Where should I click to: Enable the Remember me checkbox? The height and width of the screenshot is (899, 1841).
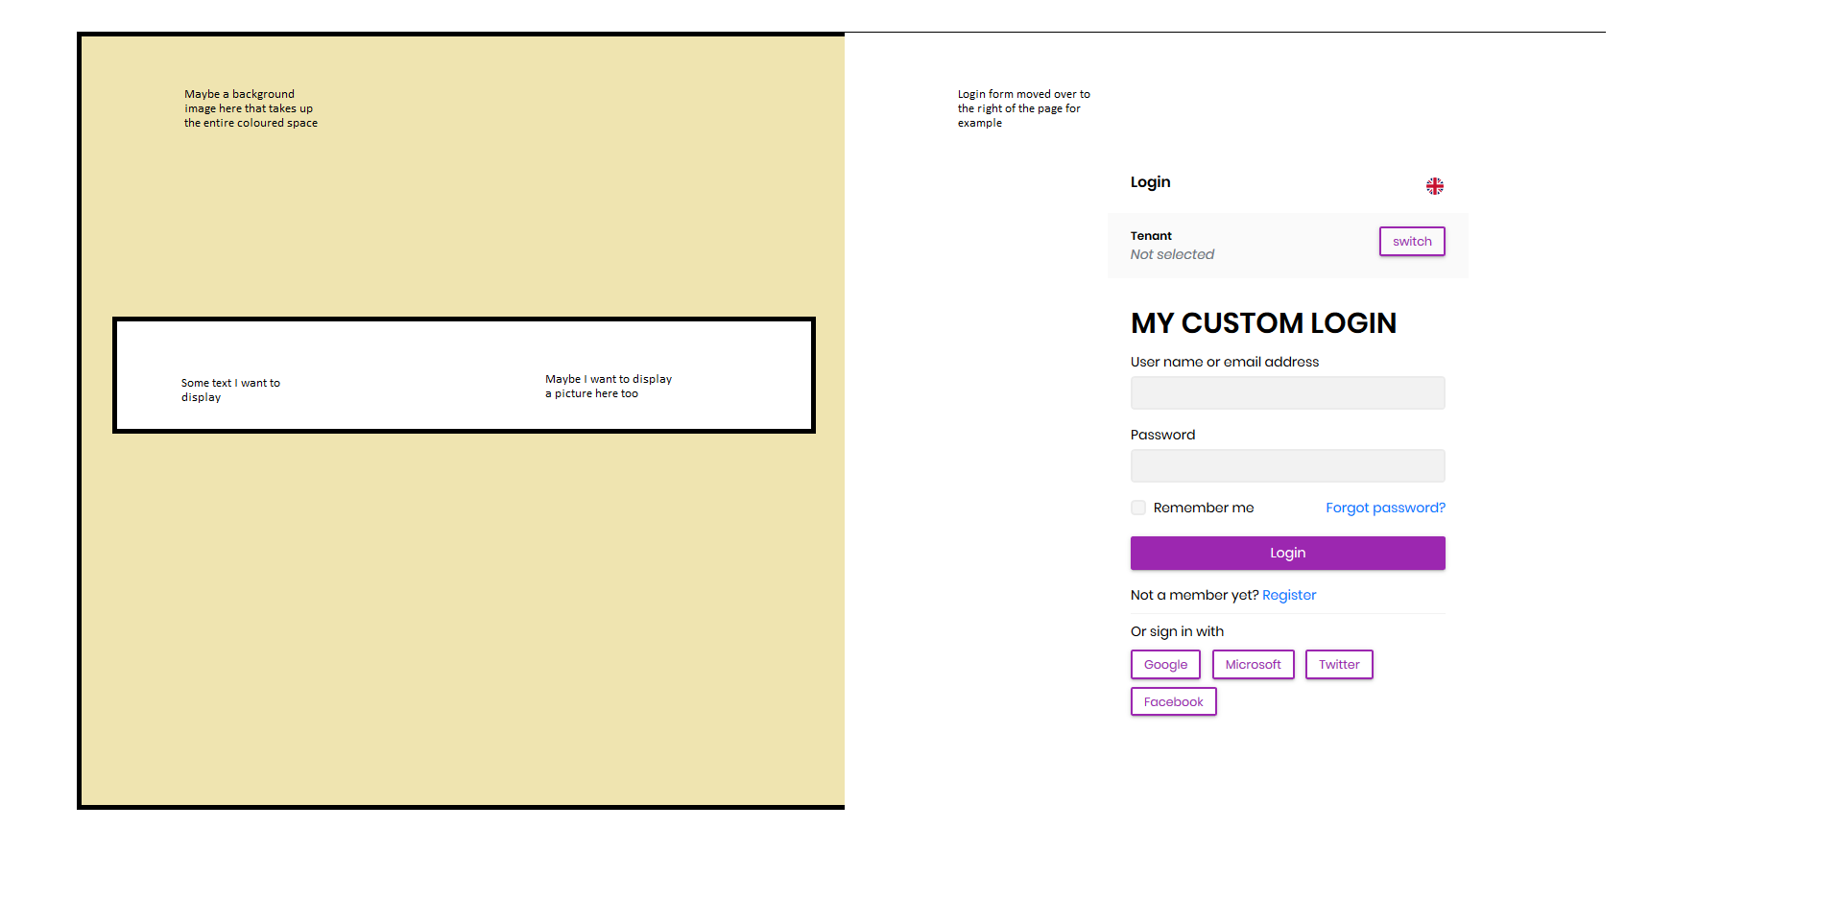point(1138,508)
